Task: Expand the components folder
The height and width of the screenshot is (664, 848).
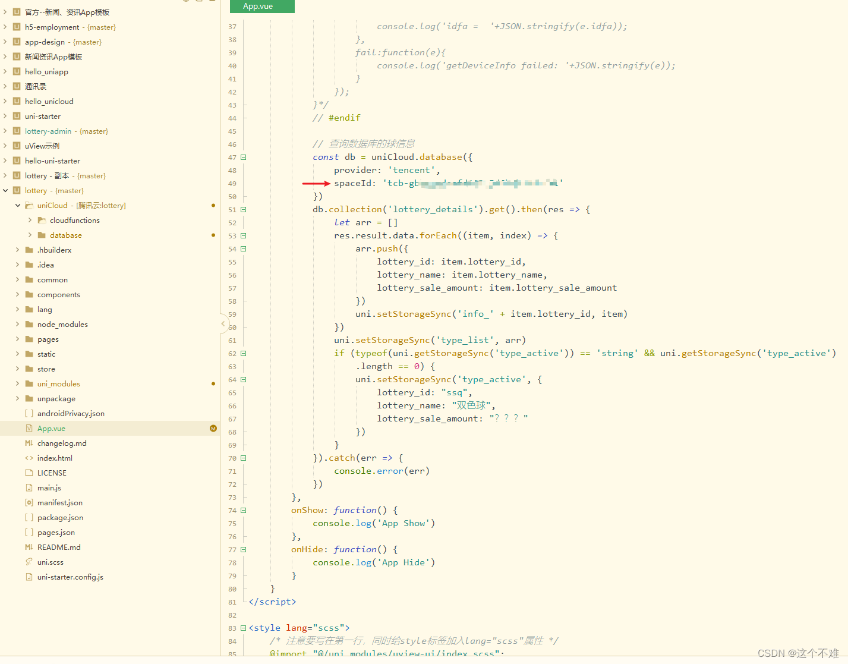Action: coord(18,294)
